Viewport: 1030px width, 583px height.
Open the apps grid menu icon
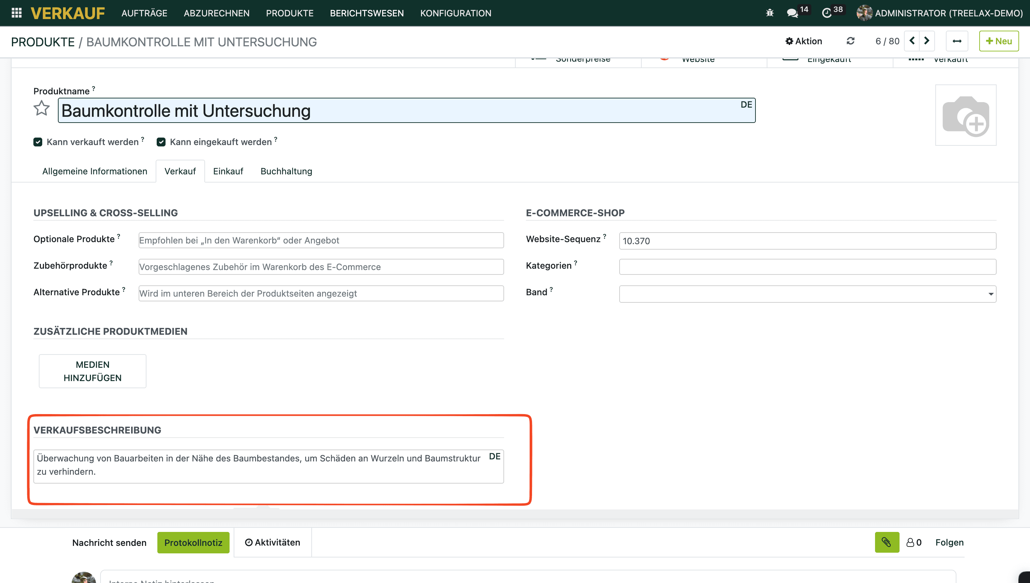point(16,13)
